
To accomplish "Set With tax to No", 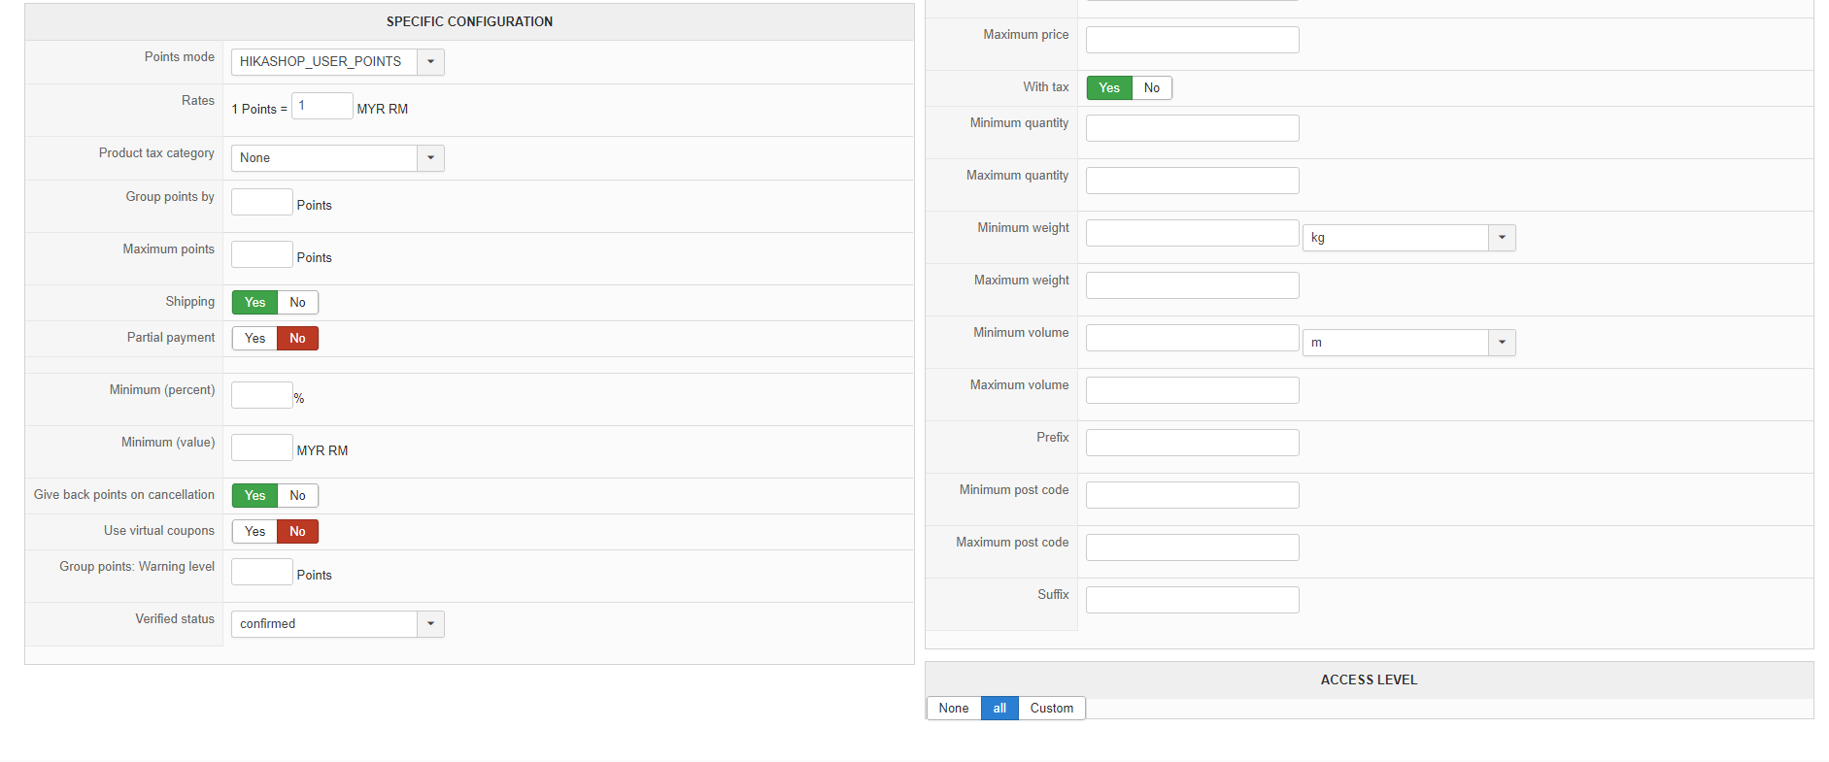I will (1151, 88).
